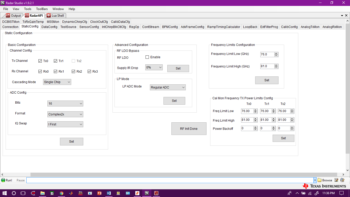Open the Output tab

(13, 16)
